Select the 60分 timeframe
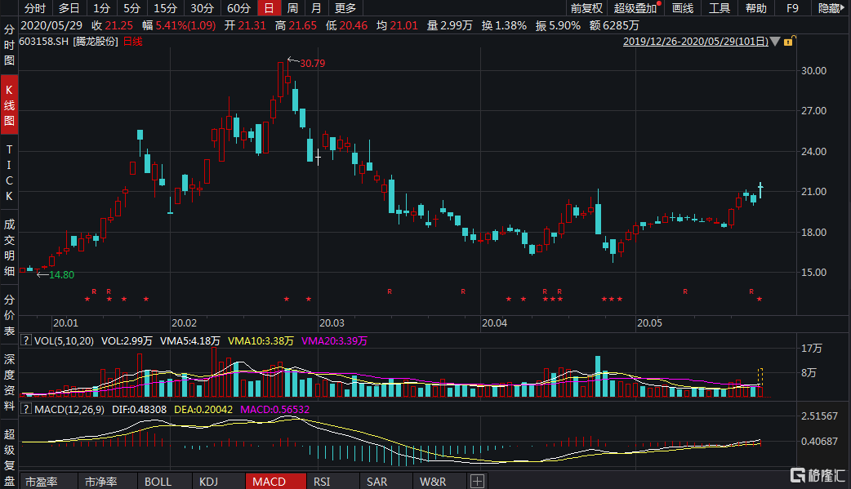The height and width of the screenshot is (489, 851). (238, 8)
